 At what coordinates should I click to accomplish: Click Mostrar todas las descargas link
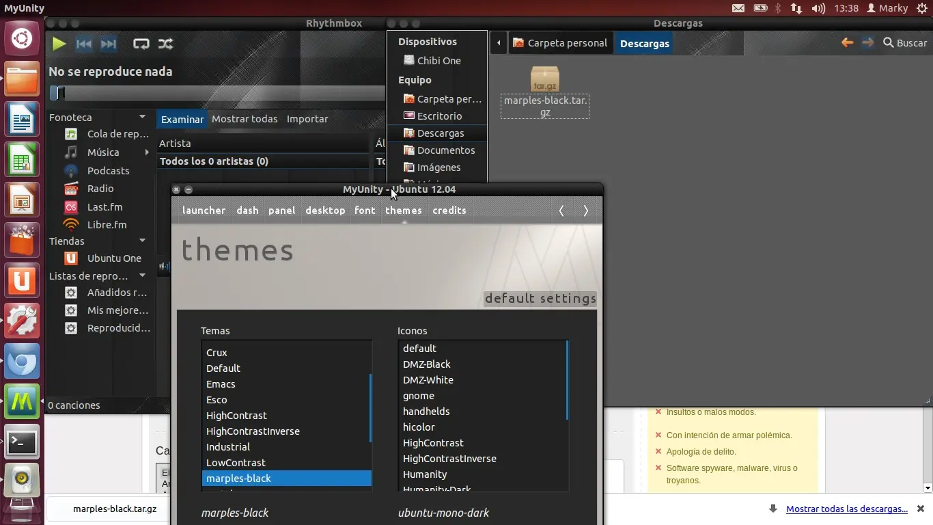[x=847, y=509]
